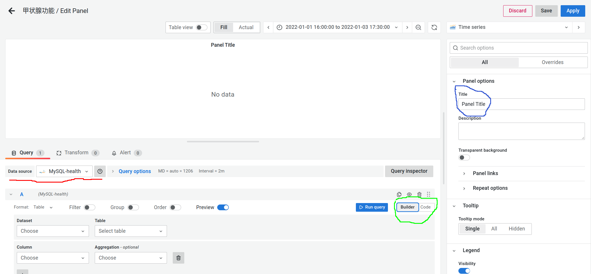Collapse the options pane with right chevron
The image size is (591, 274).
pos(579,27)
